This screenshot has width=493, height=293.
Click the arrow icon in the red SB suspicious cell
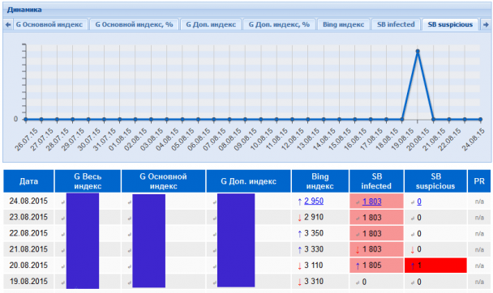pyautogui.click(x=413, y=266)
